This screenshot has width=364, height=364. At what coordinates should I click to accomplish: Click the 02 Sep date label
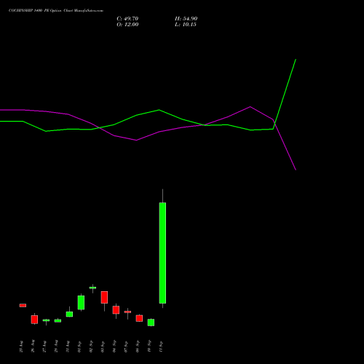point(91,347)
